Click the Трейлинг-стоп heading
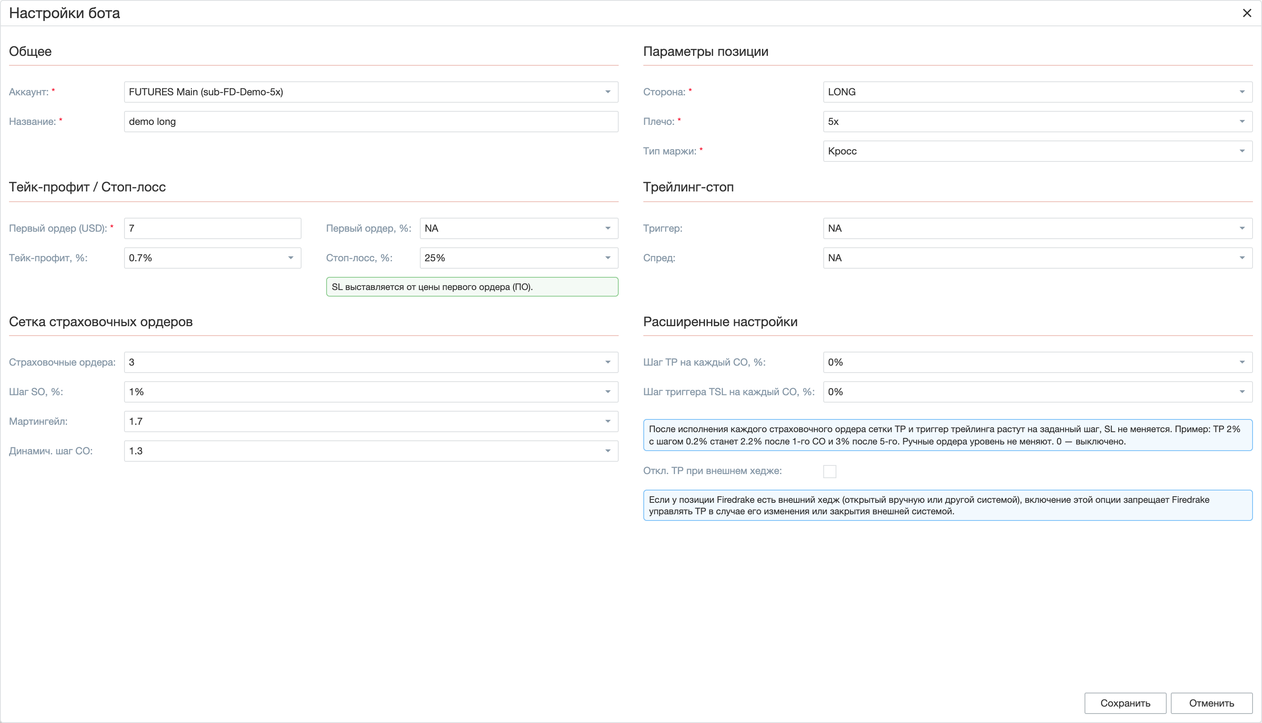 coord(689,187)
